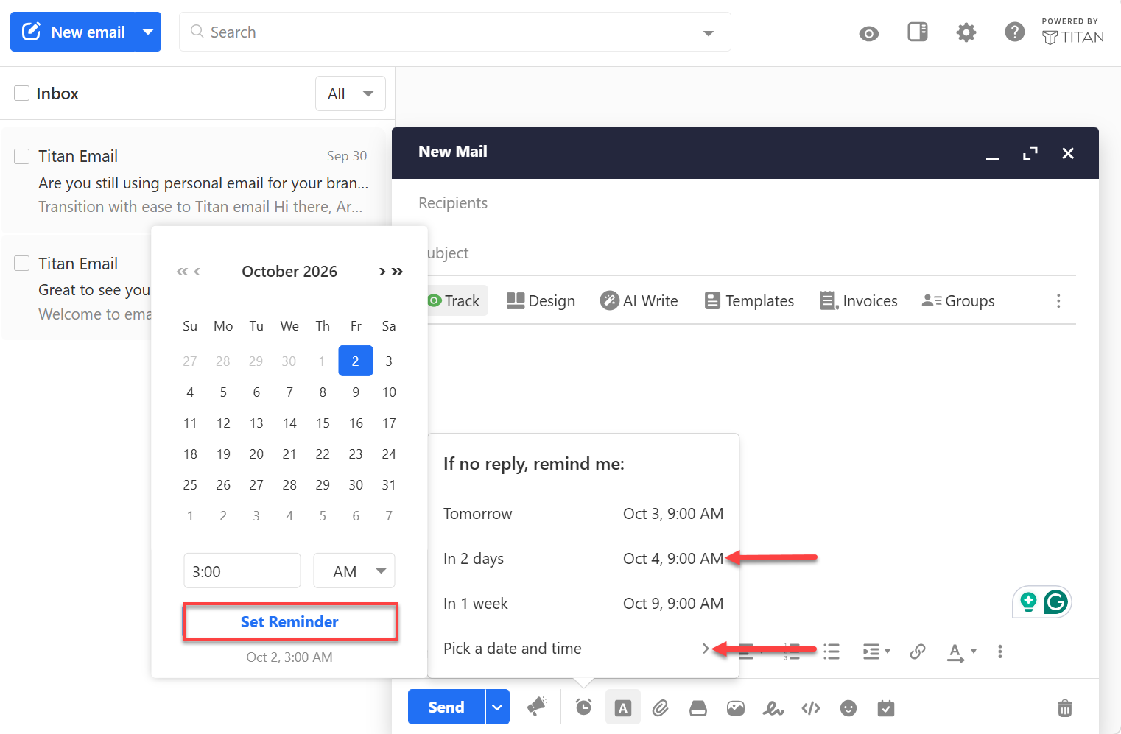Click the cloud drive attachment icon
The width and height of the screenshot is (1121, 734).
click(x=697, y=707)
